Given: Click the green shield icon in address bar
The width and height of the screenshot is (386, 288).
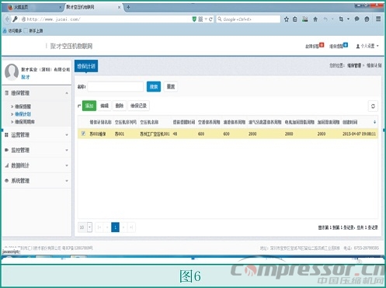Looking at the screenshot, I should pyautogui.click(x=194, y=19).
